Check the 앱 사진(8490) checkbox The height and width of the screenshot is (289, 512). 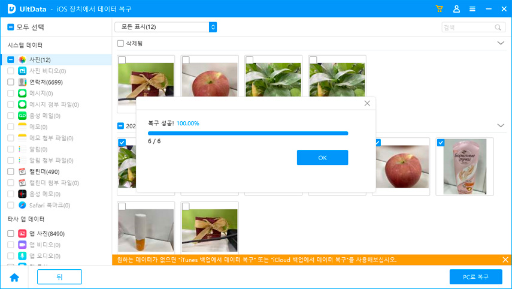coord(10,233)
